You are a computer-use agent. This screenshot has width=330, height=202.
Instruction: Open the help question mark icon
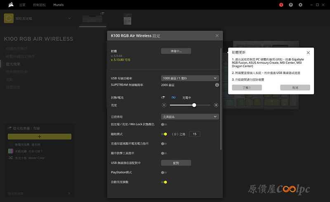click(291, 5)
